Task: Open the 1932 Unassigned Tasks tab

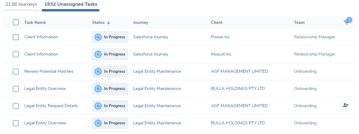Action: 71,5
